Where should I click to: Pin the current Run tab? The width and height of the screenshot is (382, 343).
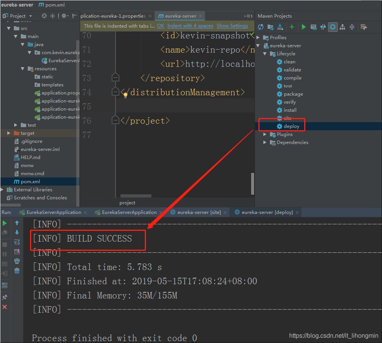click(x=4, y=297)
